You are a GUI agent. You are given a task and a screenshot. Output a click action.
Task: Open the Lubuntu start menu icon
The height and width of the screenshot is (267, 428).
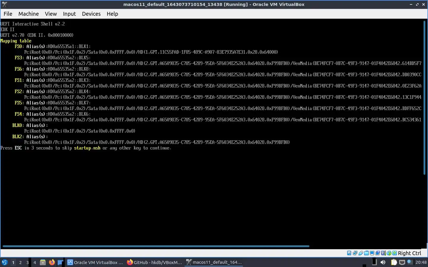click(x=4, y=262)
